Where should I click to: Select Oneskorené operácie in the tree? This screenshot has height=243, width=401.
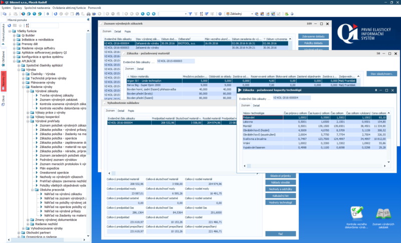tap(54, 172)
